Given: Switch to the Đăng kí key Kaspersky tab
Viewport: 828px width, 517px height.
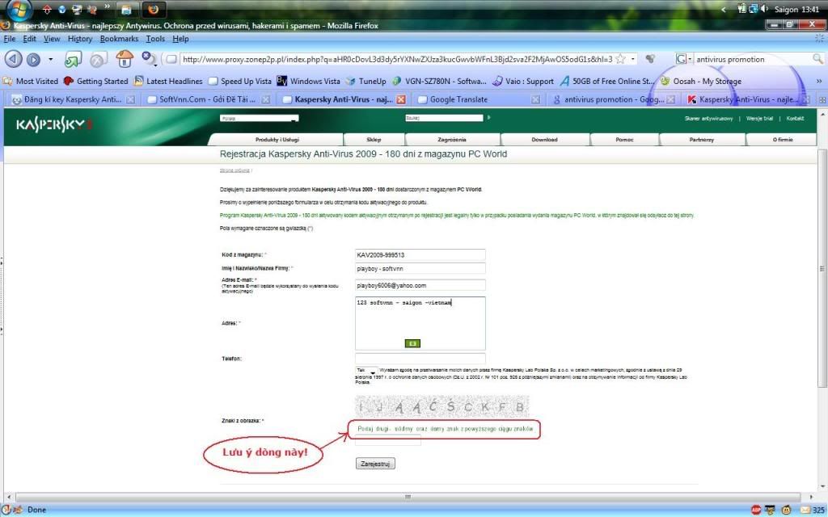Looking at the screenshot, I should 73,99.
